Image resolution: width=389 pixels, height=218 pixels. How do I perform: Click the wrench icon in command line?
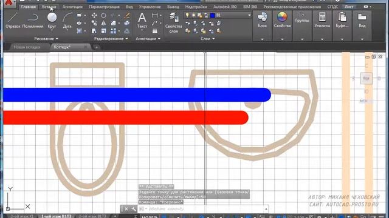pyautogui.click(x=134, y=209)
